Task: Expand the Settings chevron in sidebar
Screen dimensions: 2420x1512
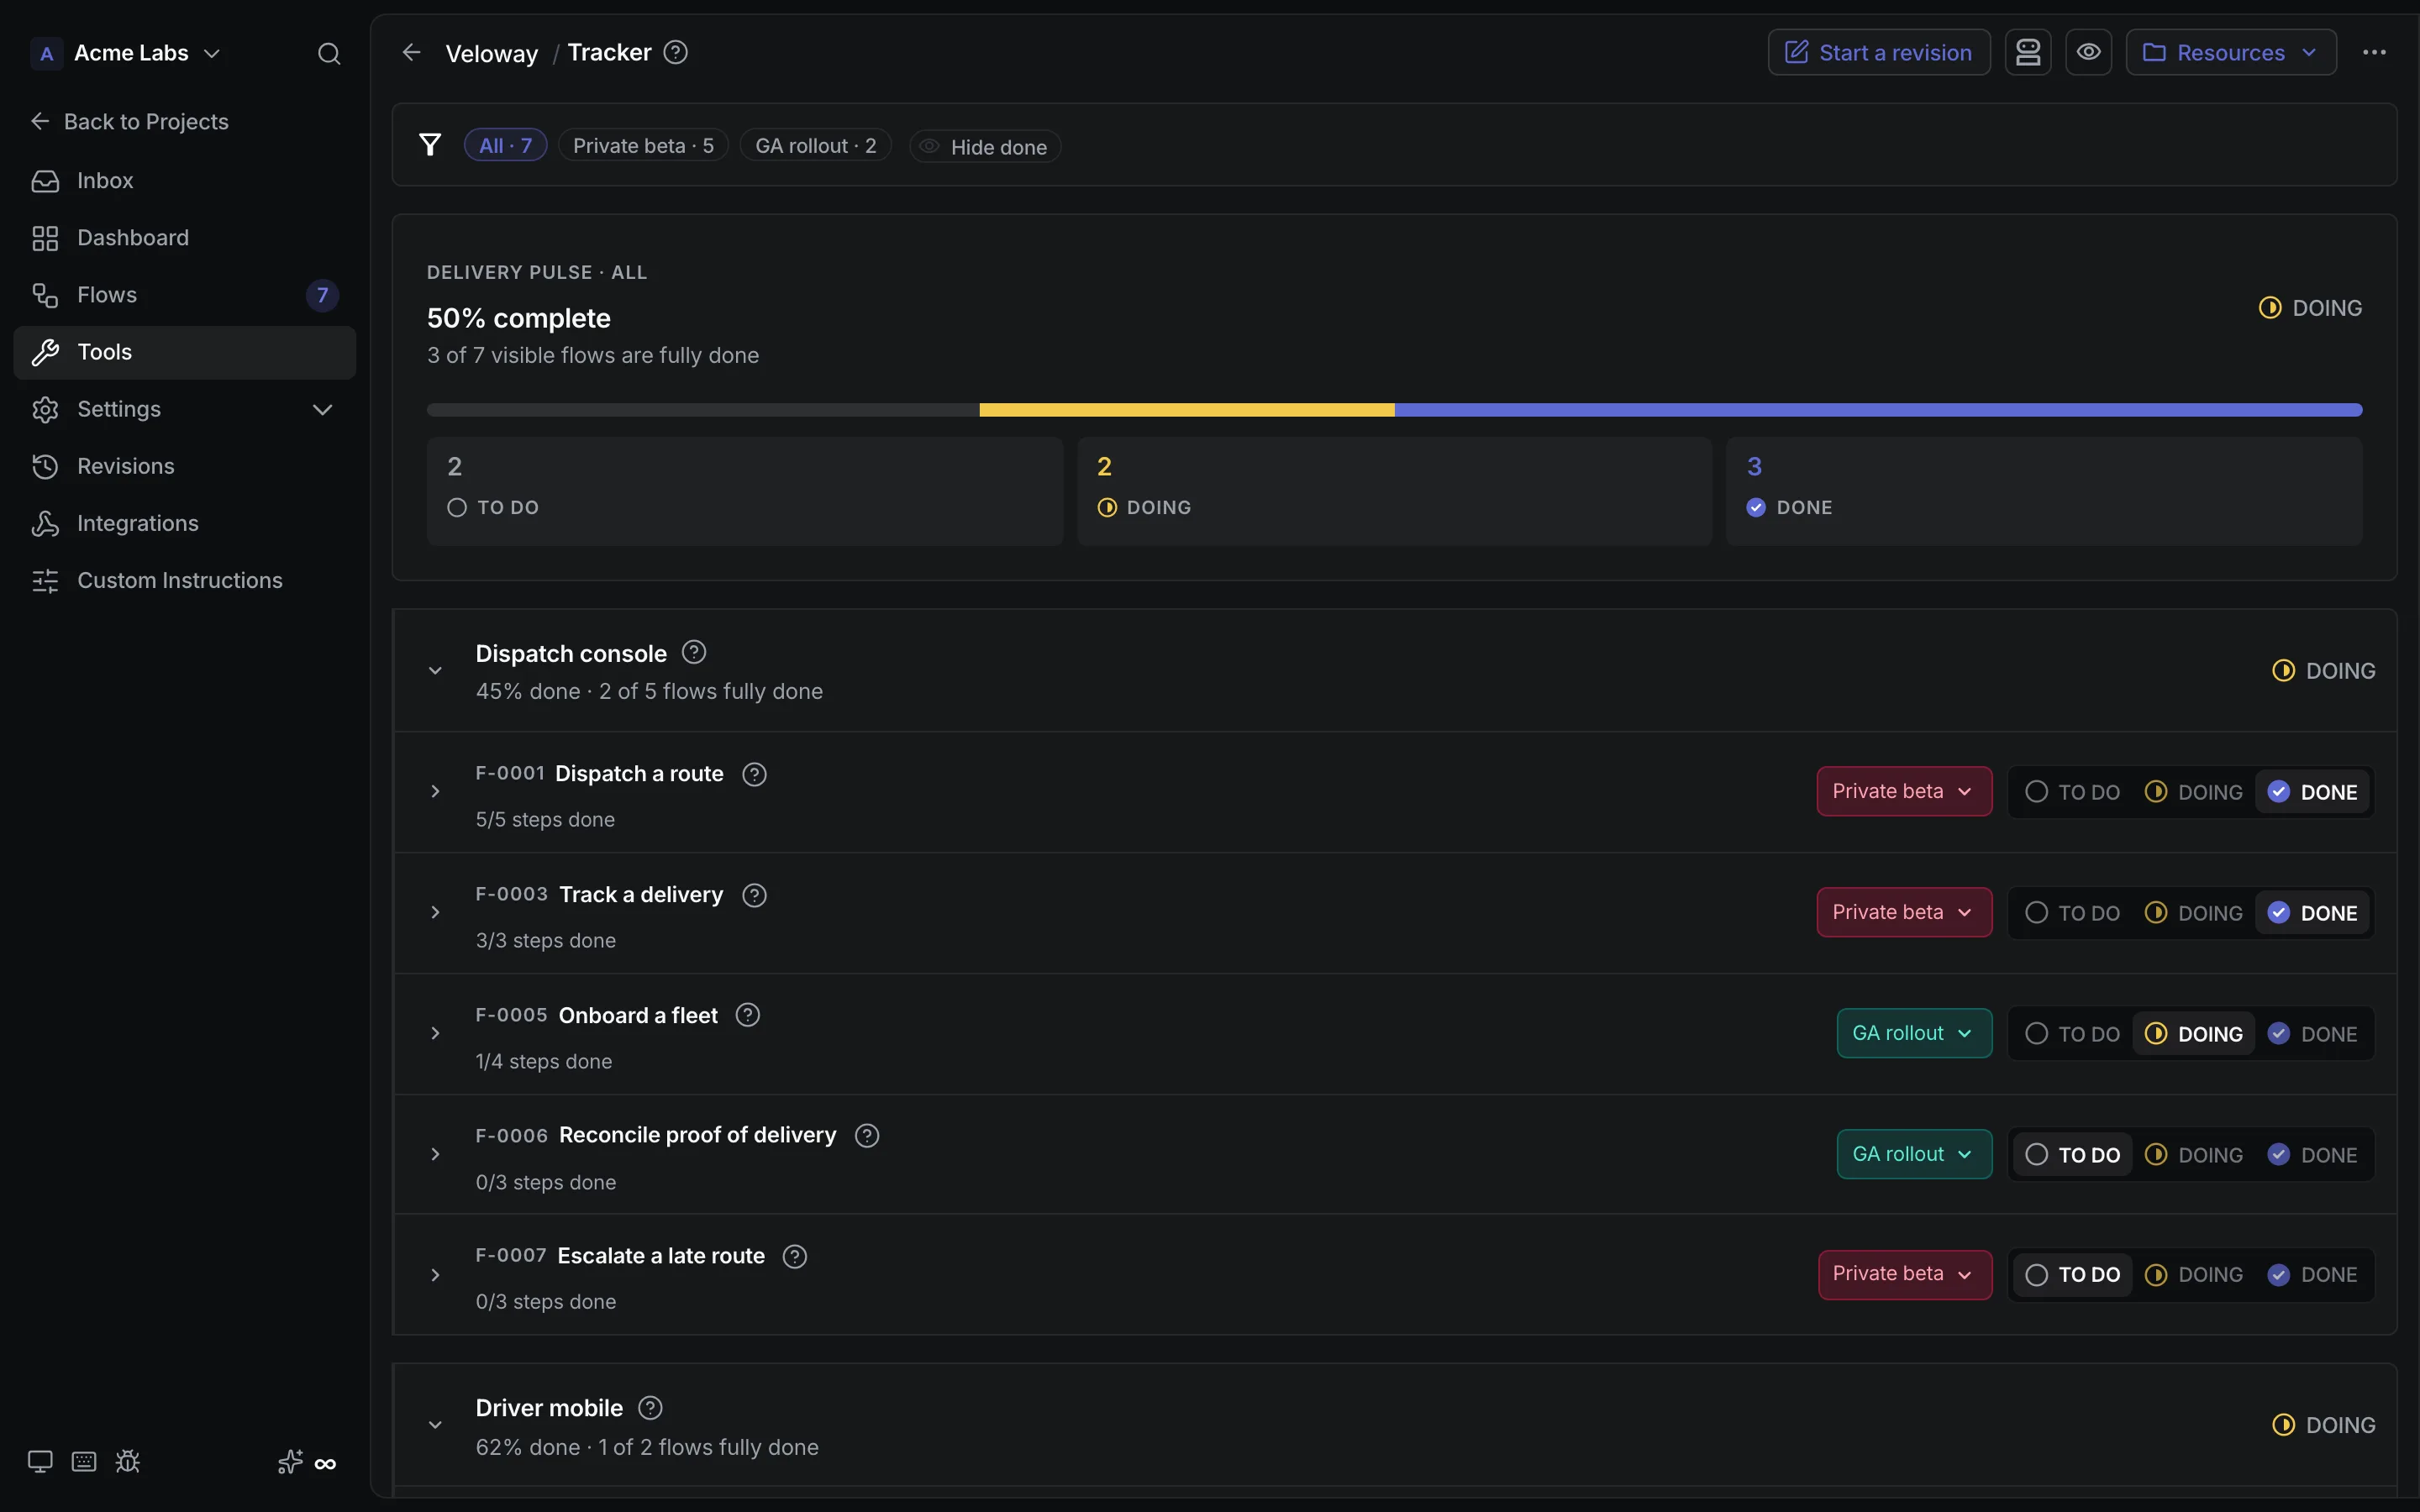Action: coord(322,409)
